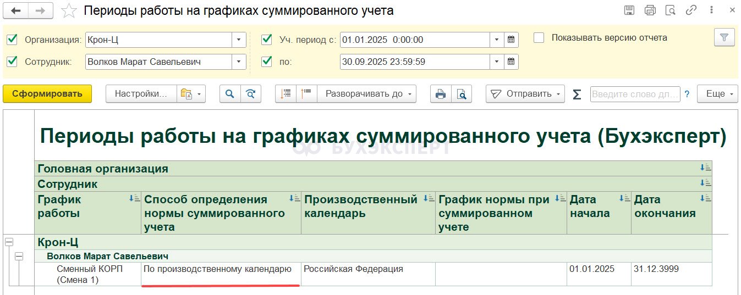This screenshot has height=295, width=741.
Task: Sort by Производственный календарь column icon
Action: (x=429, y=198)
